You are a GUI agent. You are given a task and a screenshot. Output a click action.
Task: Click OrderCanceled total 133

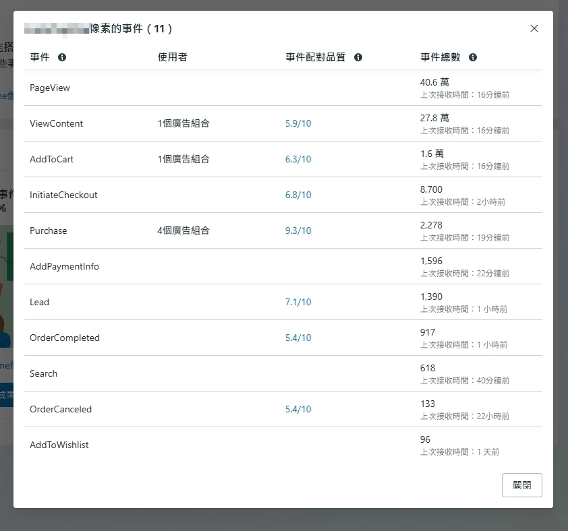pyautogui.click(x=428, y=404)
